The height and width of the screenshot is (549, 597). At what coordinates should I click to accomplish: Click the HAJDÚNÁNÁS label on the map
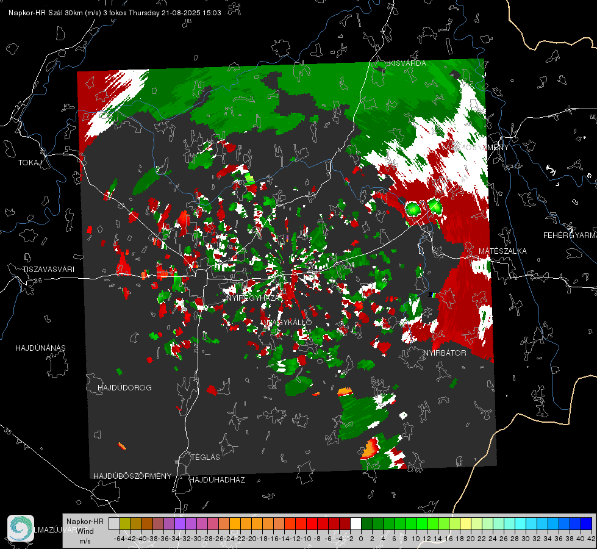click(x=40, y=348)
